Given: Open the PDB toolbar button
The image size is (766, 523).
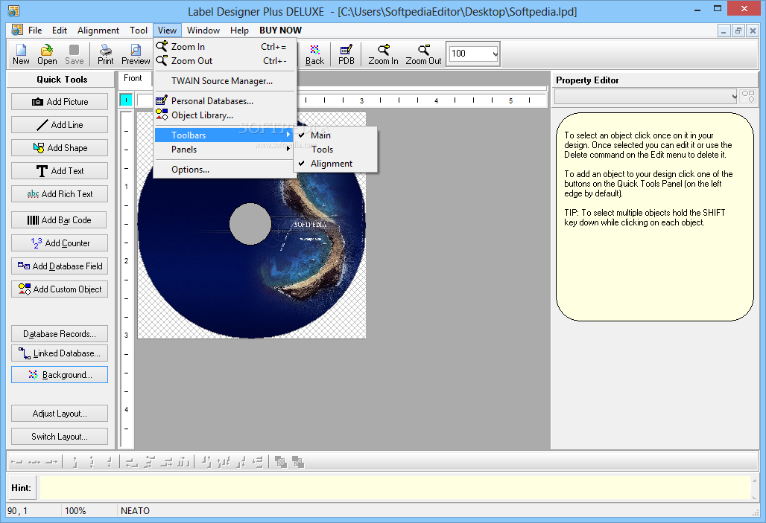Looking at the screenshot, I should 346,54.
